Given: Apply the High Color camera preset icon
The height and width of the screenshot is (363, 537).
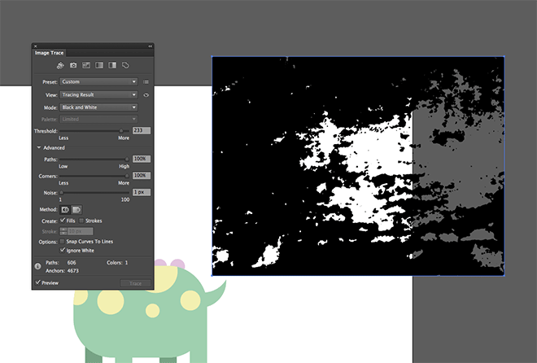Looking at the screenshot, I should point(73,65).
